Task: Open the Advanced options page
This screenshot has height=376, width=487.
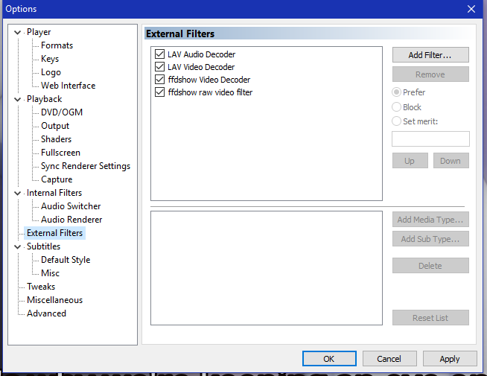Action: tap(46, 313)
